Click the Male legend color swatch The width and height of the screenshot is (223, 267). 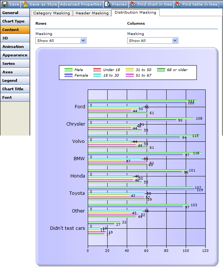point(68,70)
